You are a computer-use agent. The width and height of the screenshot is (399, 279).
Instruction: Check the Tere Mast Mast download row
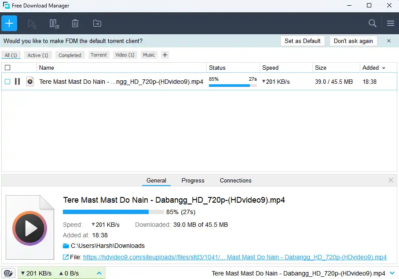[x=7, y=81]
